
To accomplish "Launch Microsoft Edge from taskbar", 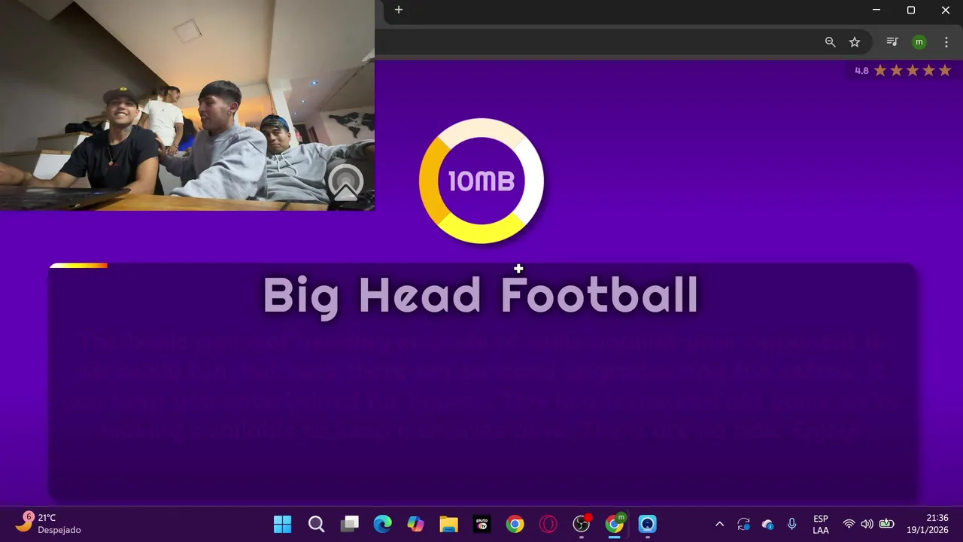I will pyautogui.click(x=383, y=524).
